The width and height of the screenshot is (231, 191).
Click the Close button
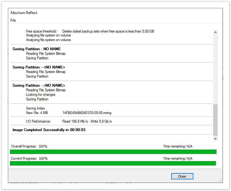click(x=182, y=176)
